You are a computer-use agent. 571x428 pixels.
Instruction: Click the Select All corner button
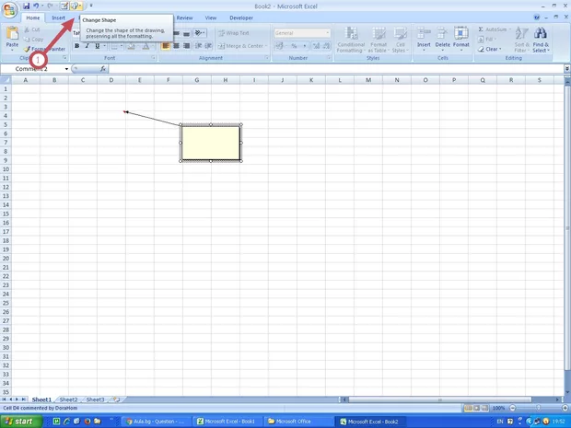point(6,80)
